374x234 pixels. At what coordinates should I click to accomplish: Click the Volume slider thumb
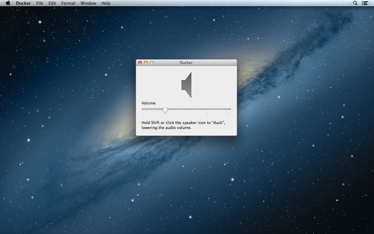click(x=165, y=110)
